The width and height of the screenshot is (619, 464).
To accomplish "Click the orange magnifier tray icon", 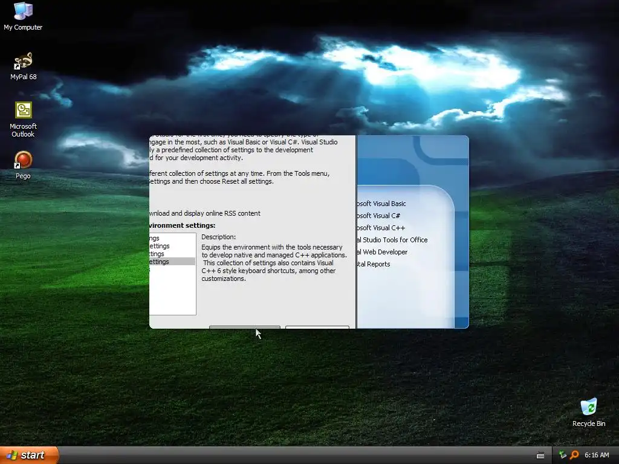I will pos(574,455).
